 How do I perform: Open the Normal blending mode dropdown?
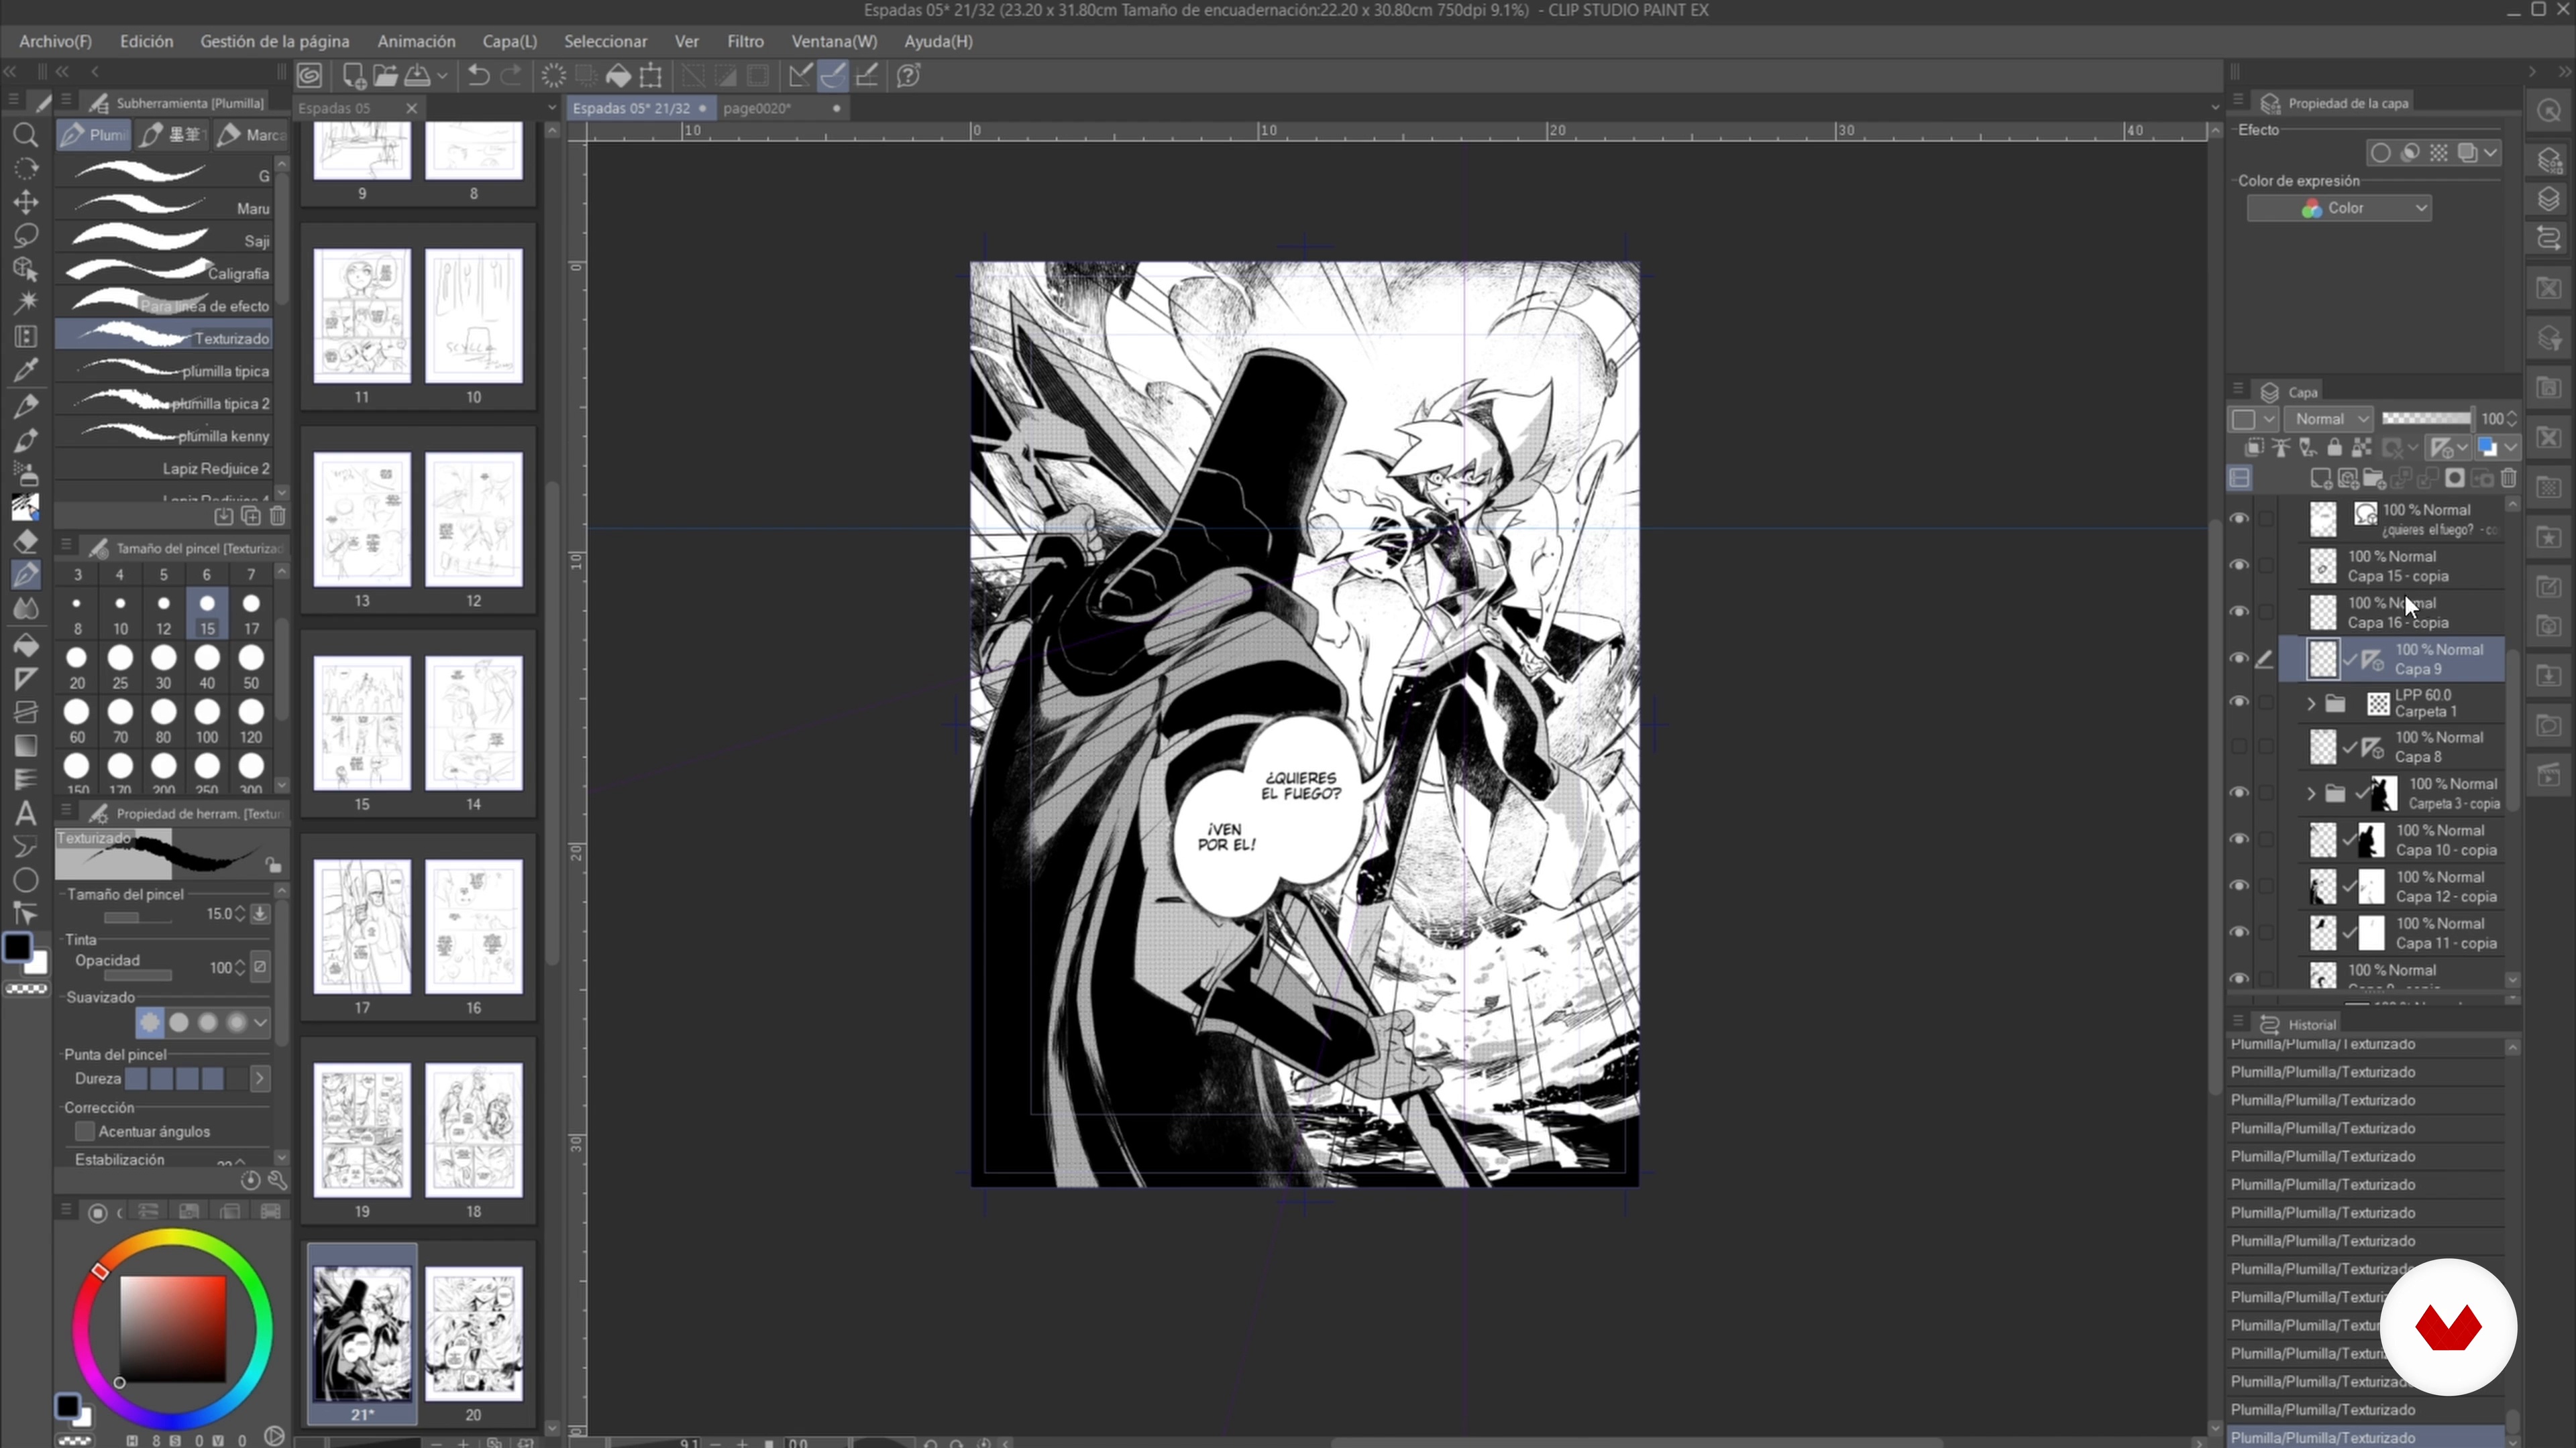click(x=2330, y=419)
